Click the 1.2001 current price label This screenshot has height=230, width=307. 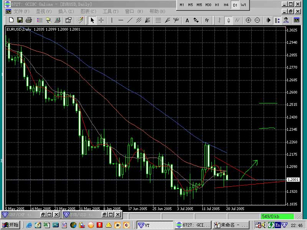pos(293,179)
